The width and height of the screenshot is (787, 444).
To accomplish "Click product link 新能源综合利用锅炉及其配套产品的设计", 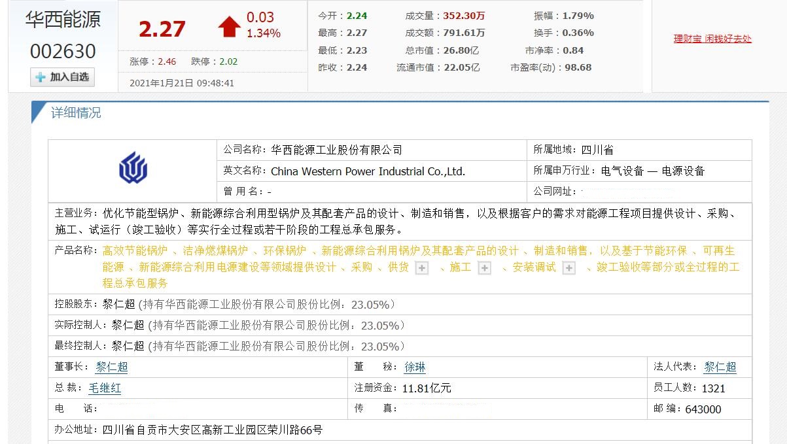I will point(421,250).
